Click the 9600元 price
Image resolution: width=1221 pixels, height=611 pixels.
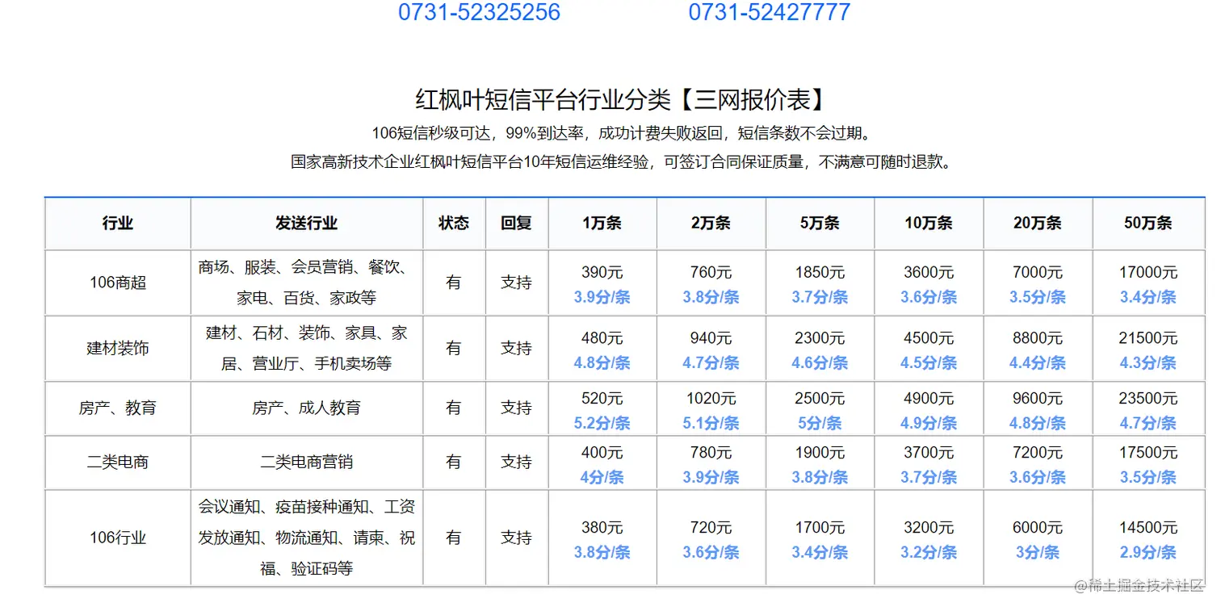[x=1038, y=398]
